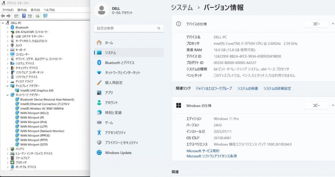Collapse the デバイスの仕様 section chevron

click(x=333, y=24)
